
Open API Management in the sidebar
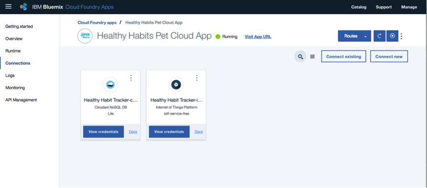pos(21,100)
